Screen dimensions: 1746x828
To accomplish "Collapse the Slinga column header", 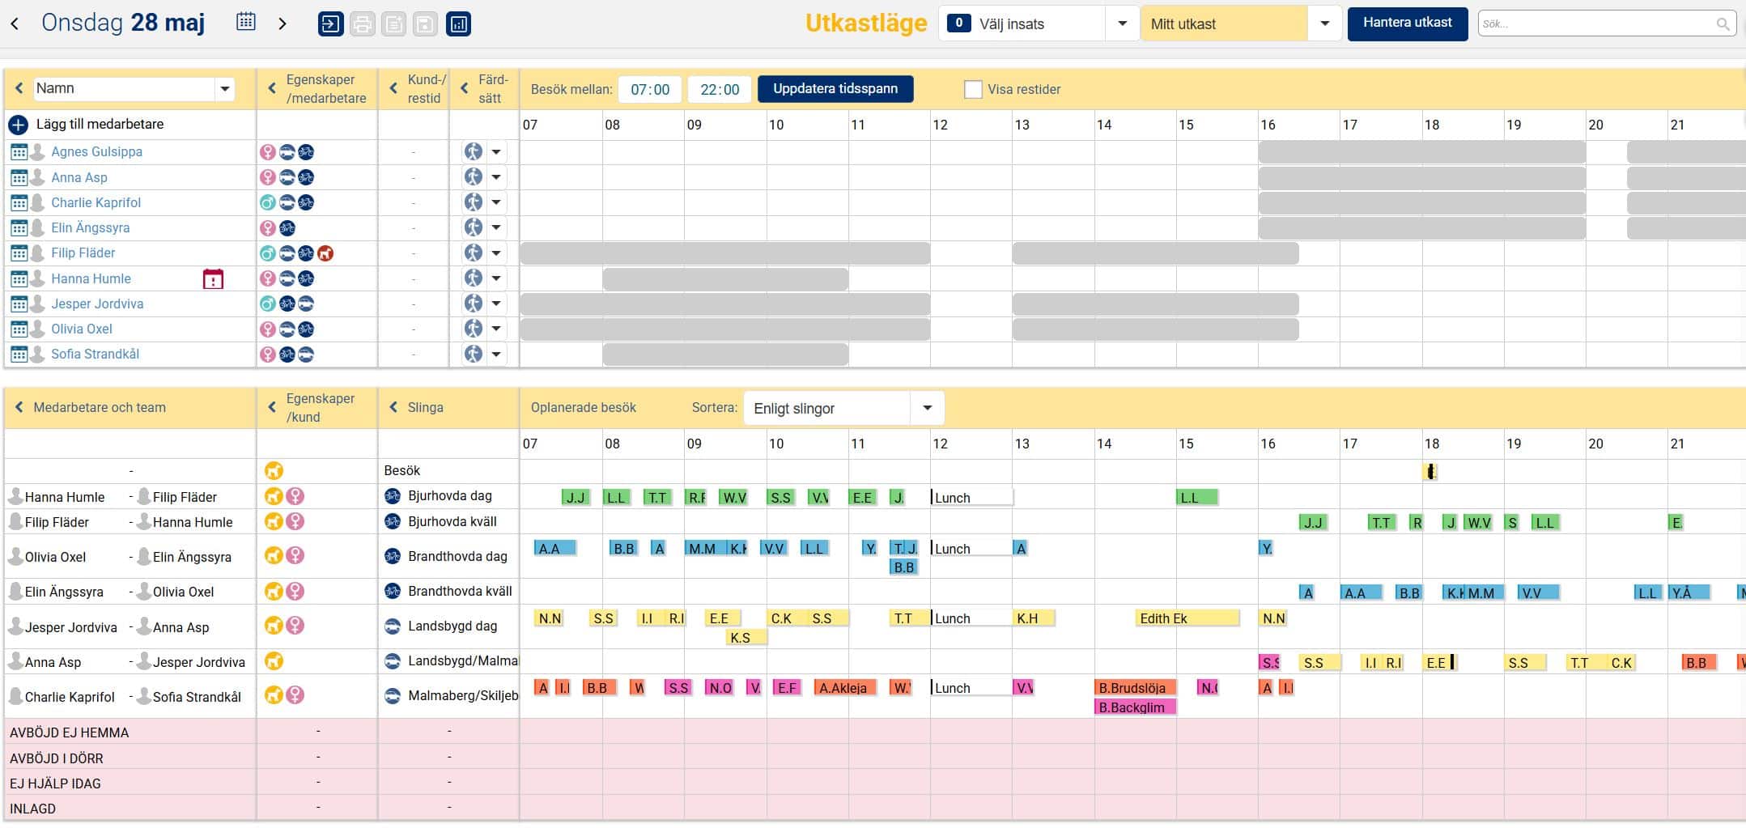I will tap(393, 408).
